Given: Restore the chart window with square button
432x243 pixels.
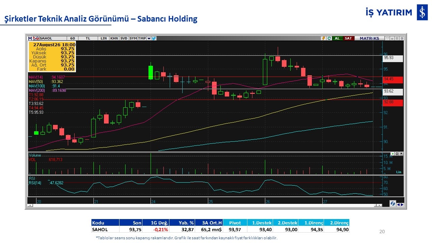Looking at the screenshot, I should [397, 38].
